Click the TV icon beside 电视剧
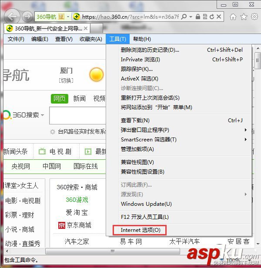The height and width of the screenshot is (268, 261). coord(42,151)
